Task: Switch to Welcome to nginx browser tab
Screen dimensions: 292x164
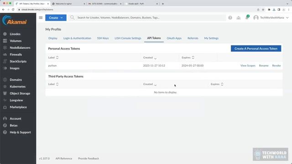Action: [x=68, y=4]
